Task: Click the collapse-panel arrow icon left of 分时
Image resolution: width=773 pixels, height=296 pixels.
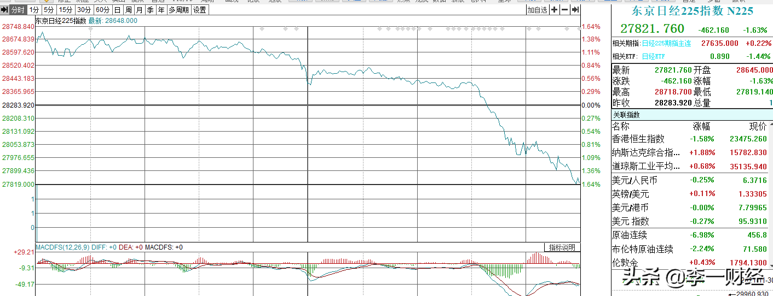Action: click(4, 10)
